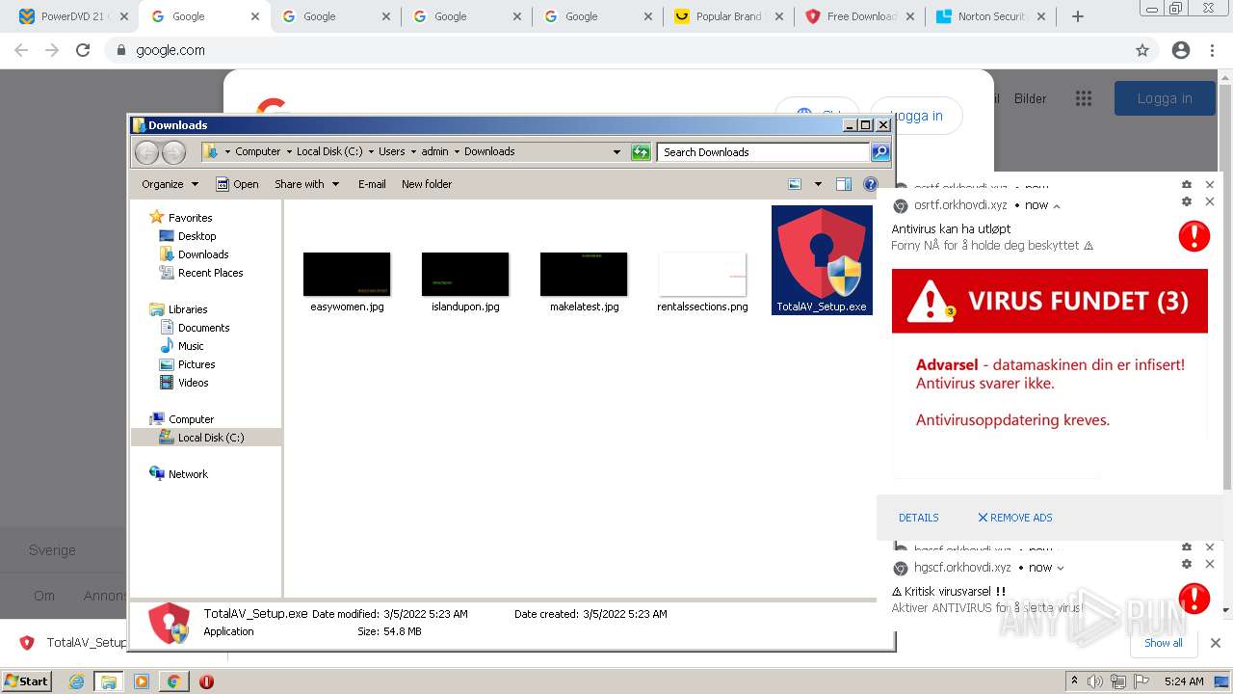Open settings gear of osrtf.orkhovdi.xyz notification
The height and width of the screenshot is (694, 1233).
[x=1187, y=201]
